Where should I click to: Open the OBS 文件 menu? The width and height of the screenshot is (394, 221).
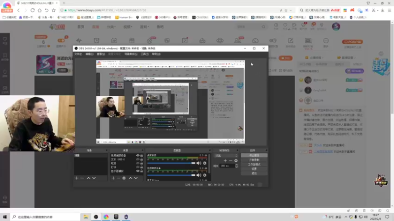(78, 54)
